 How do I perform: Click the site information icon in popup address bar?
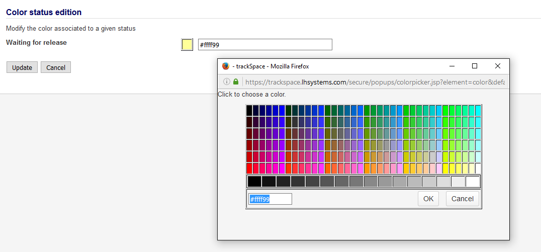[227, 82]
